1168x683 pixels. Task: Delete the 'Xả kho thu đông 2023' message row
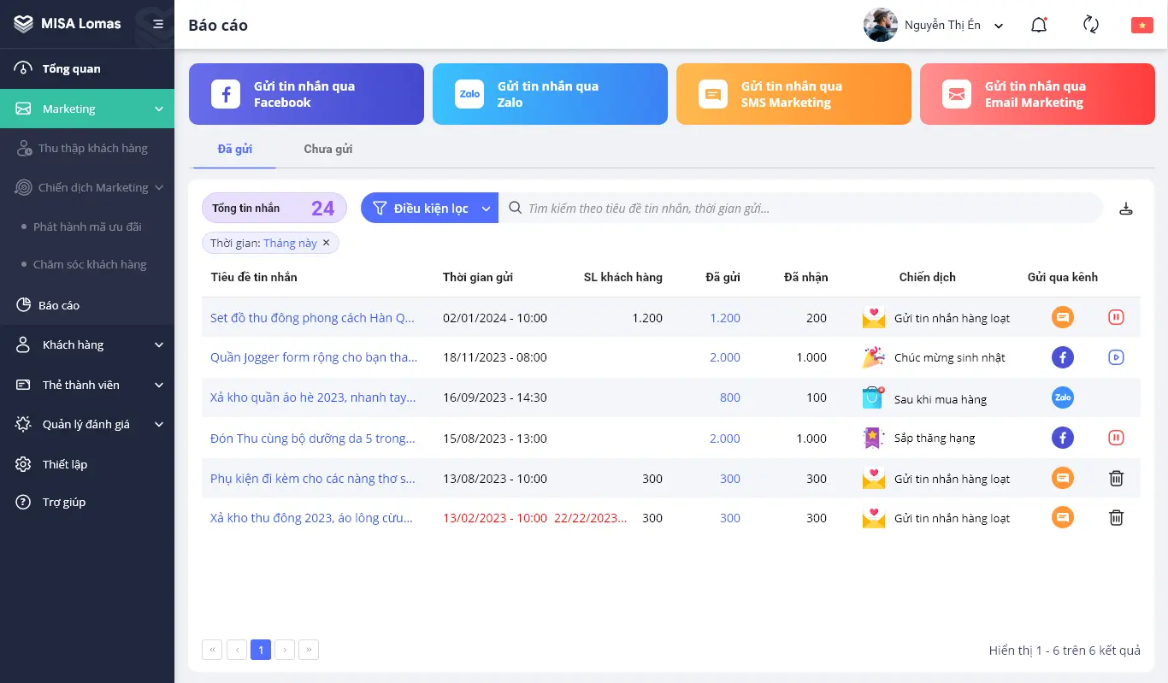1116,517
